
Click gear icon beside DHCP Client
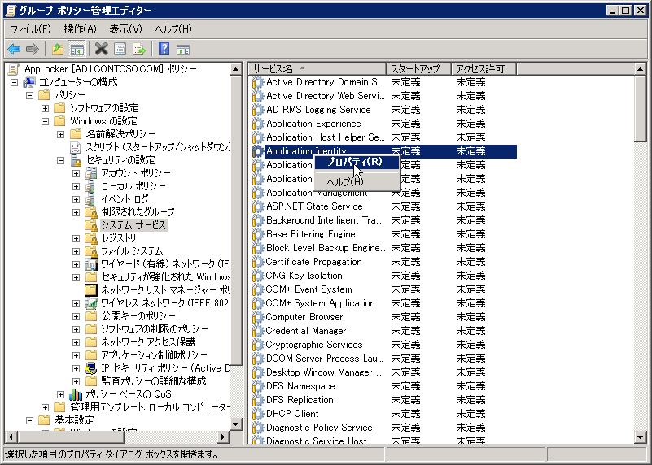[x=258, y=414]
